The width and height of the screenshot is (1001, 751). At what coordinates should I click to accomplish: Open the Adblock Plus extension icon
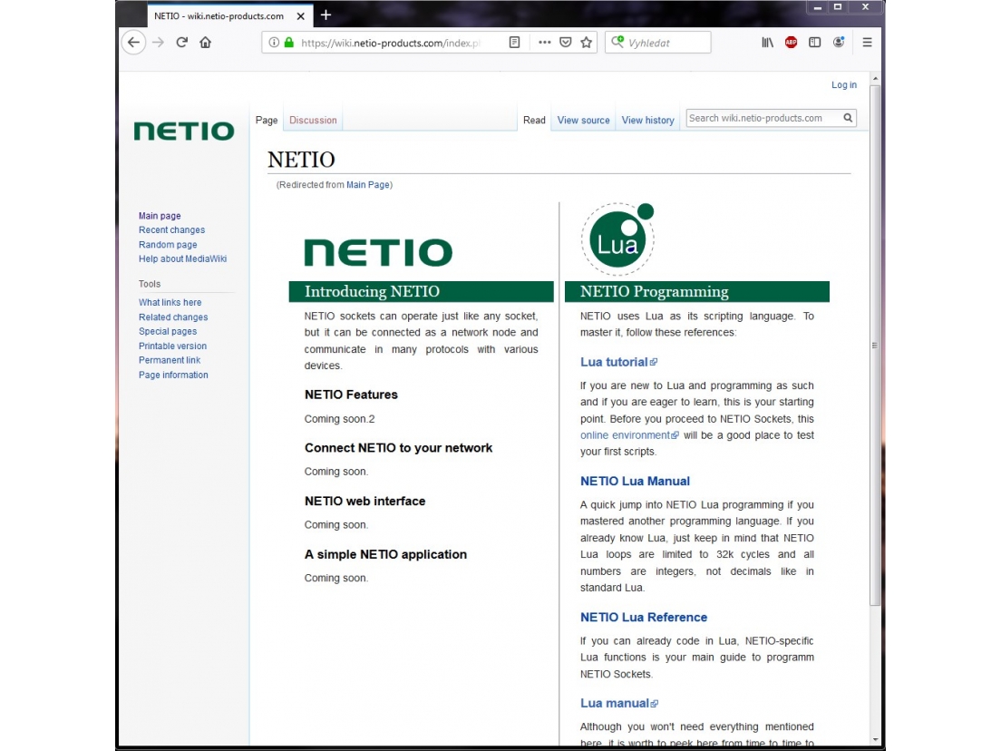[791, 43]
